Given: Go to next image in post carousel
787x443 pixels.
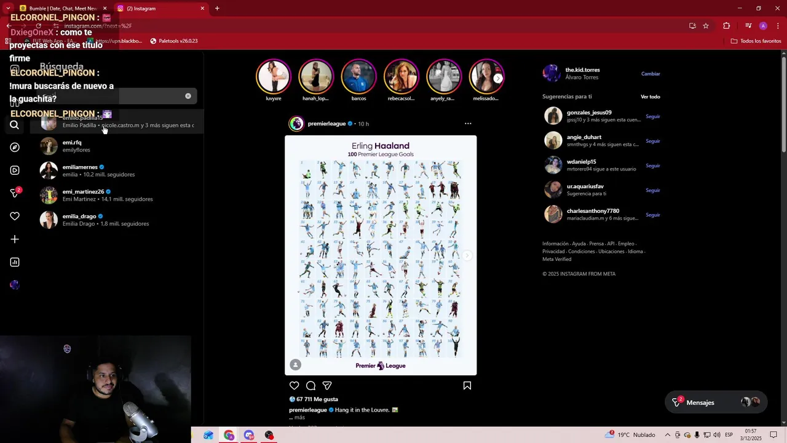Looking at the screenshot, I should [x=467, y=255].
